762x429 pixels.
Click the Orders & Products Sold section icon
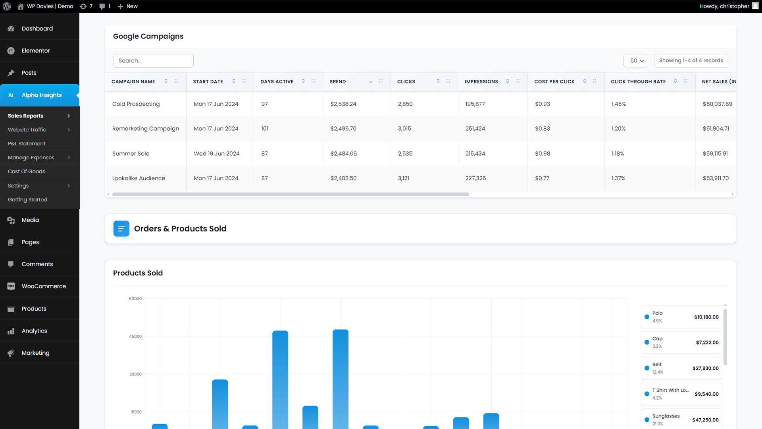[x=121, y=229]
